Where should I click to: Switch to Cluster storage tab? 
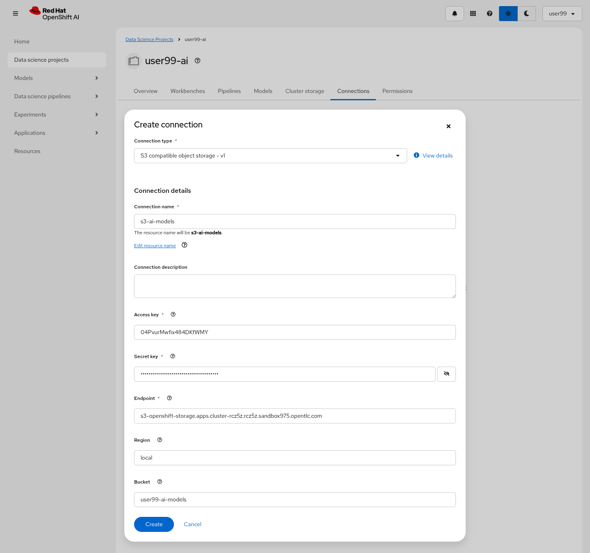click(x=305, y=91)
